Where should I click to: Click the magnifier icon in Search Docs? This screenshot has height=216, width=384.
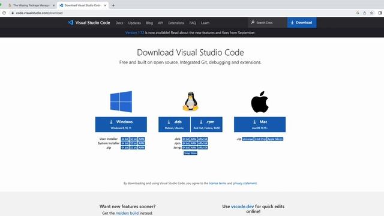tap(253, 23)
